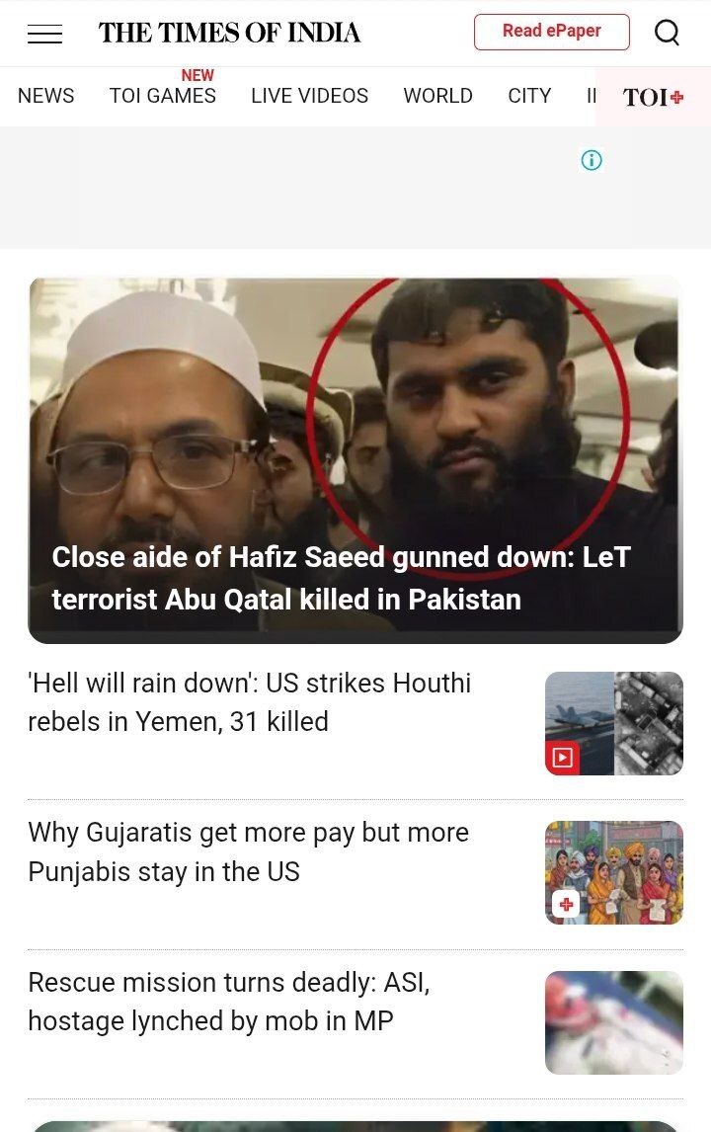
Task: Read 'Hell will rain down' Houthi story
Action: point(250,702)
